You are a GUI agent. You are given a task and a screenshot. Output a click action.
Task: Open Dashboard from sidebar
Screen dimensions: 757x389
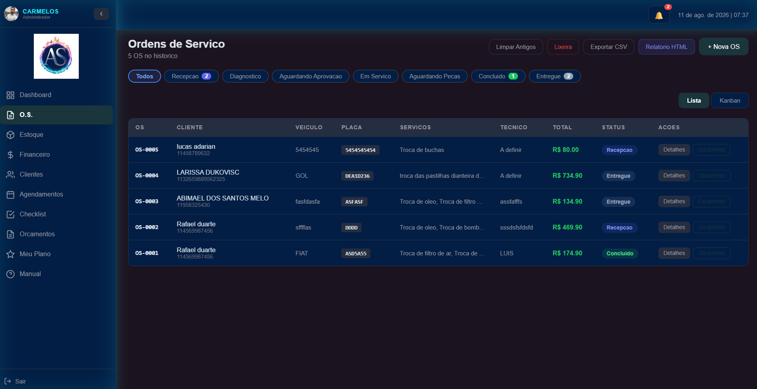coord(56,95)
